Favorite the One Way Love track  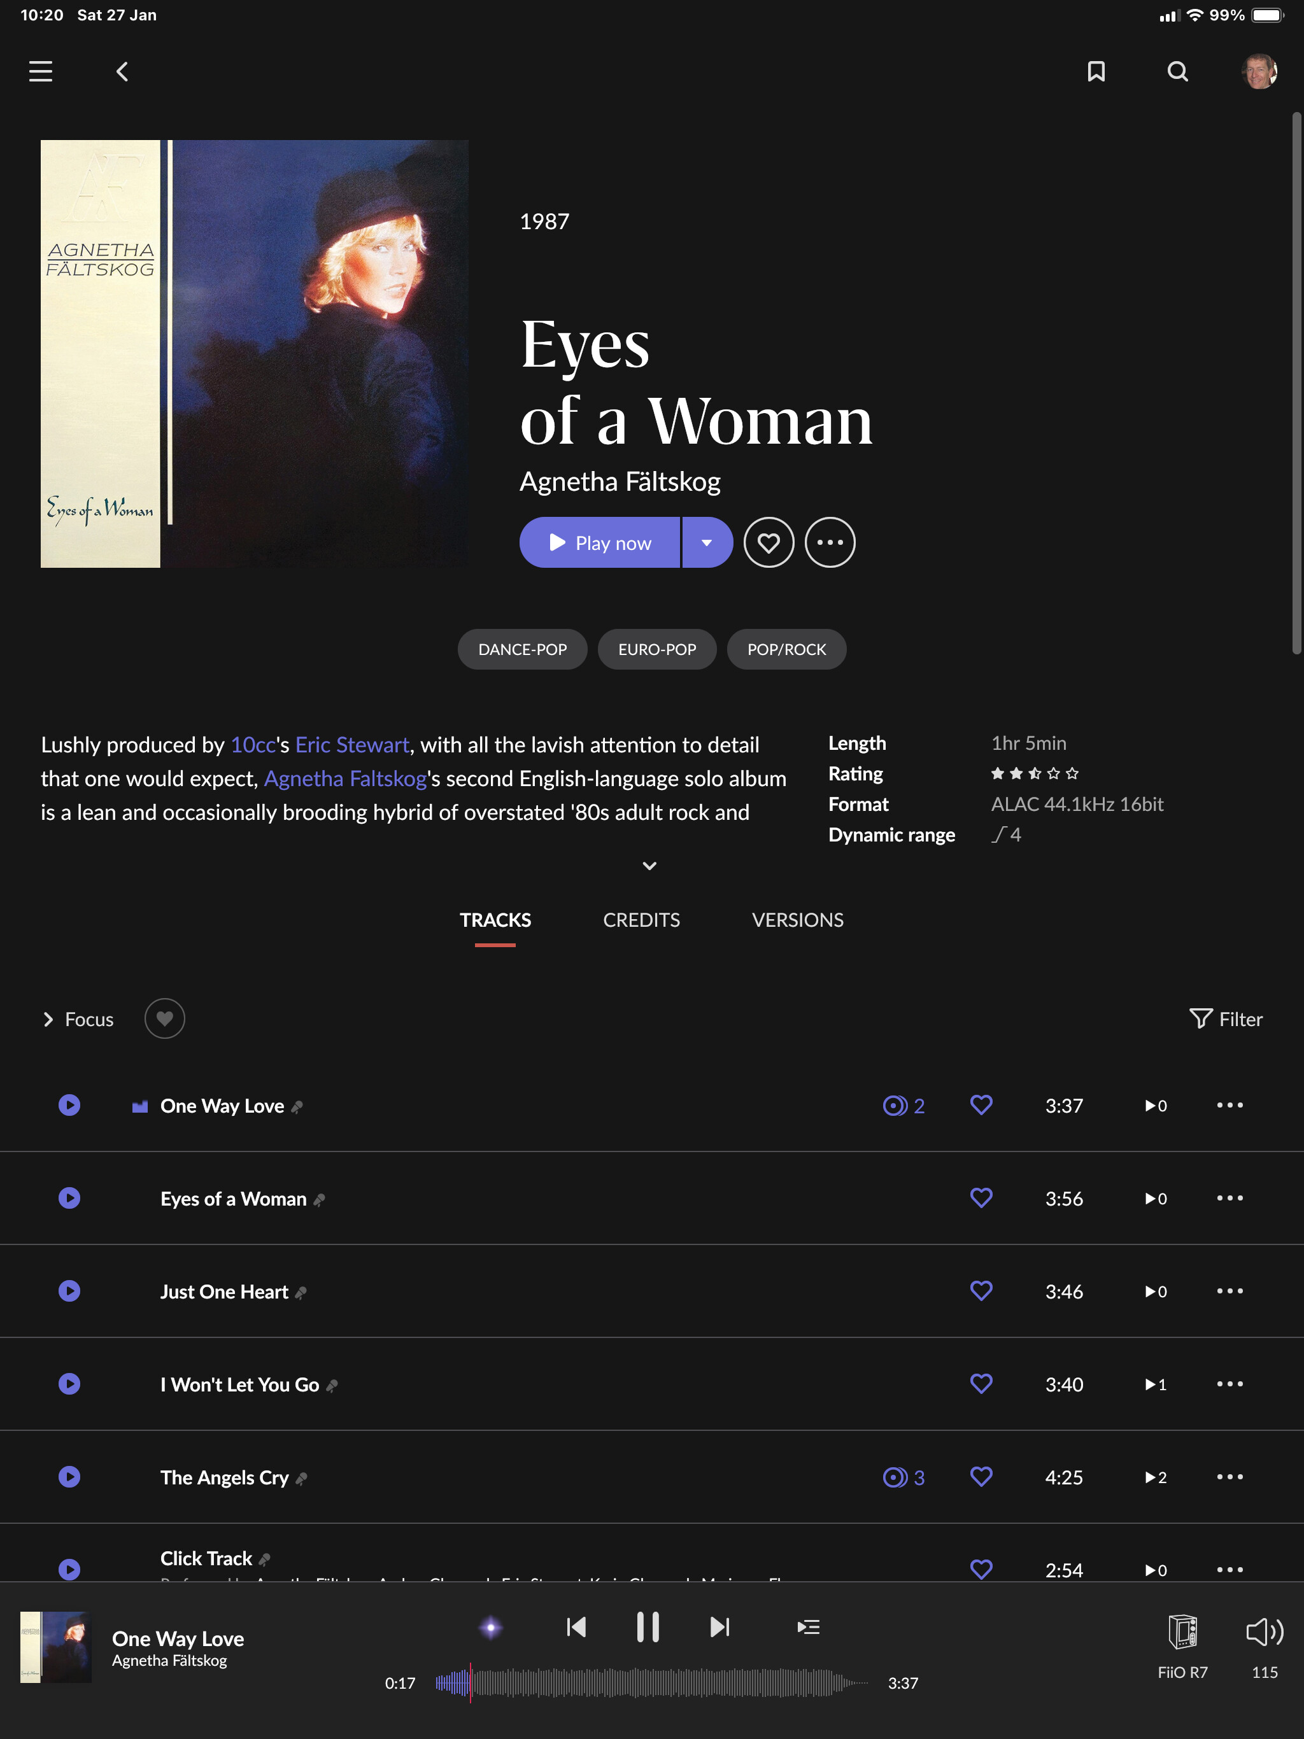pyautogui.click(x=981, y=1106)
